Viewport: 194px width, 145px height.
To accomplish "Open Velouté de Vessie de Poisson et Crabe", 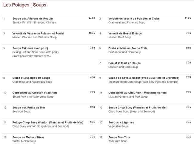I will [x=134, y=19].
